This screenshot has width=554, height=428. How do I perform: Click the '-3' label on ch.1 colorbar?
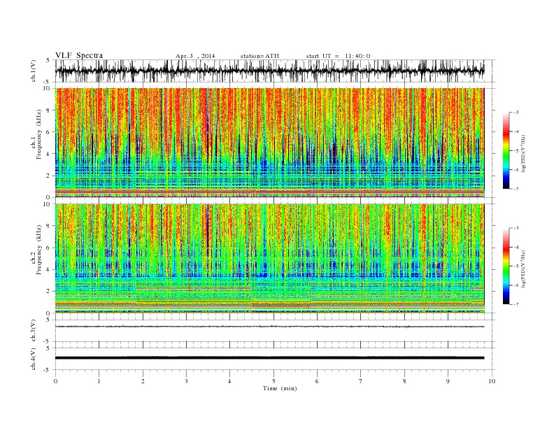[516, 113]
